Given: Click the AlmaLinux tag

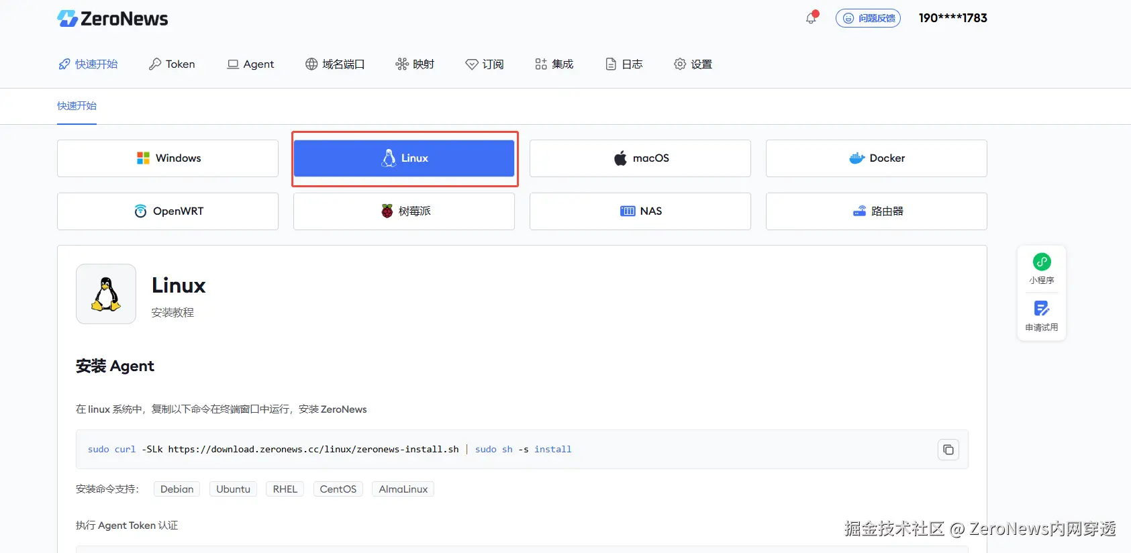Looking at the screenshot, I should pyautogui.click(x=403, y=489).
